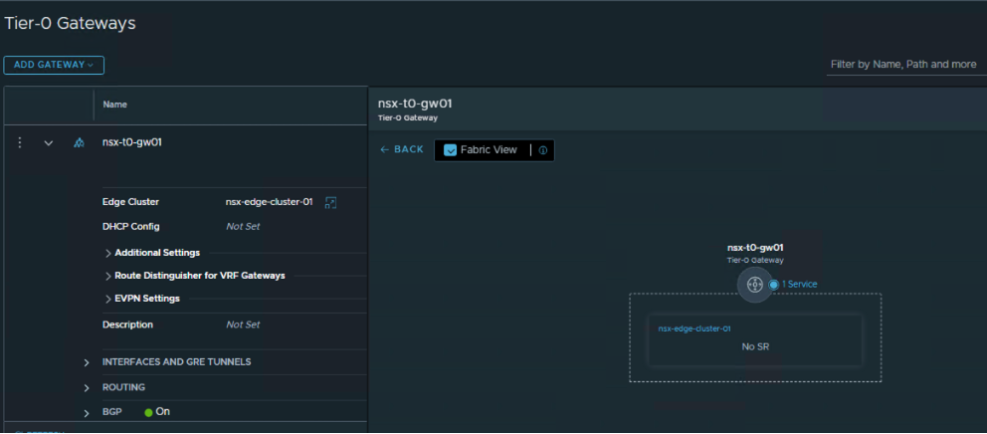Click the blue service indicator icon
The height and width of the screenshot is (434, 987).
click(x=773, y=285)
